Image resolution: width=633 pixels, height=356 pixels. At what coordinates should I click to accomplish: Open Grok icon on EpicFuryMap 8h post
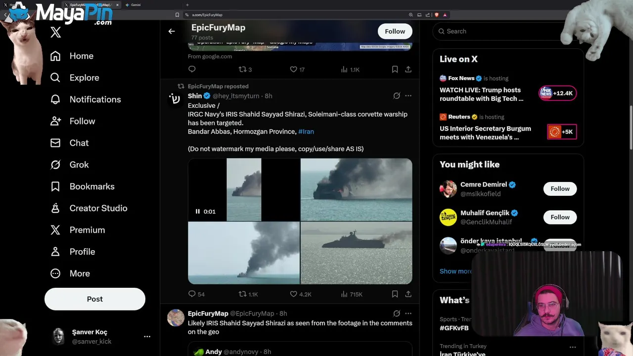(397, 313)
